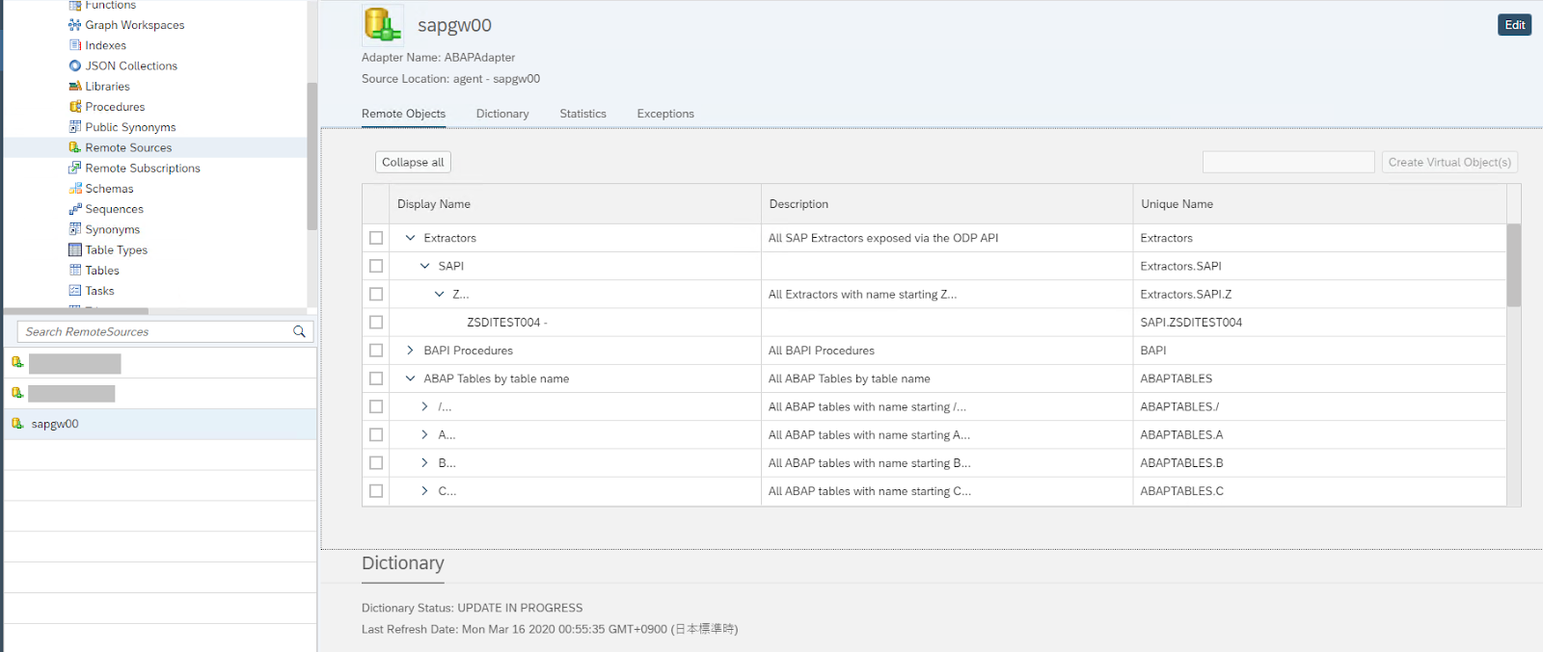Viewport: 1543px width, 652px height.
Task: Click the filter field beside Create Virtual Object(s)
Action: [x=1288, y=162]
